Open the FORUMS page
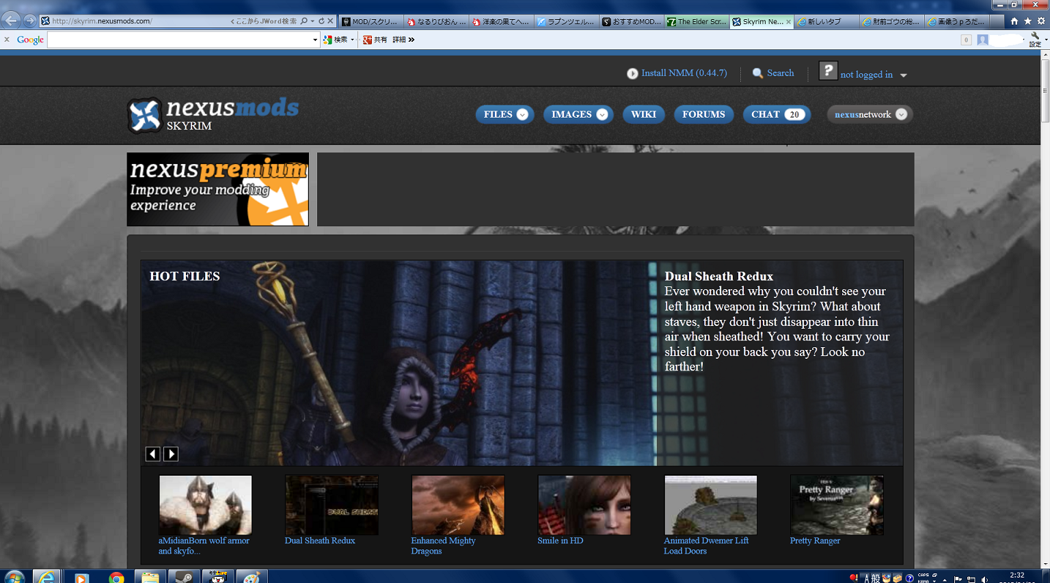Viewport: 1050px width, 583px height. click(x=703, y=114)
